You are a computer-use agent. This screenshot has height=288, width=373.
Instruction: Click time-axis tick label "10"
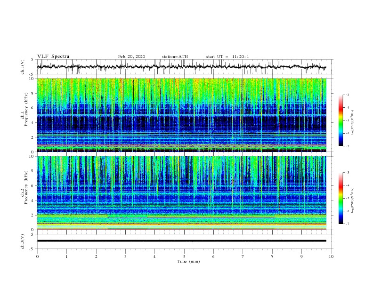click(331, 256)
